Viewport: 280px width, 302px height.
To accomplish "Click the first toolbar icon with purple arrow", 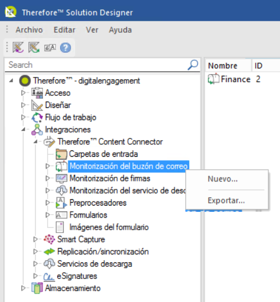I will pos(18,48).
